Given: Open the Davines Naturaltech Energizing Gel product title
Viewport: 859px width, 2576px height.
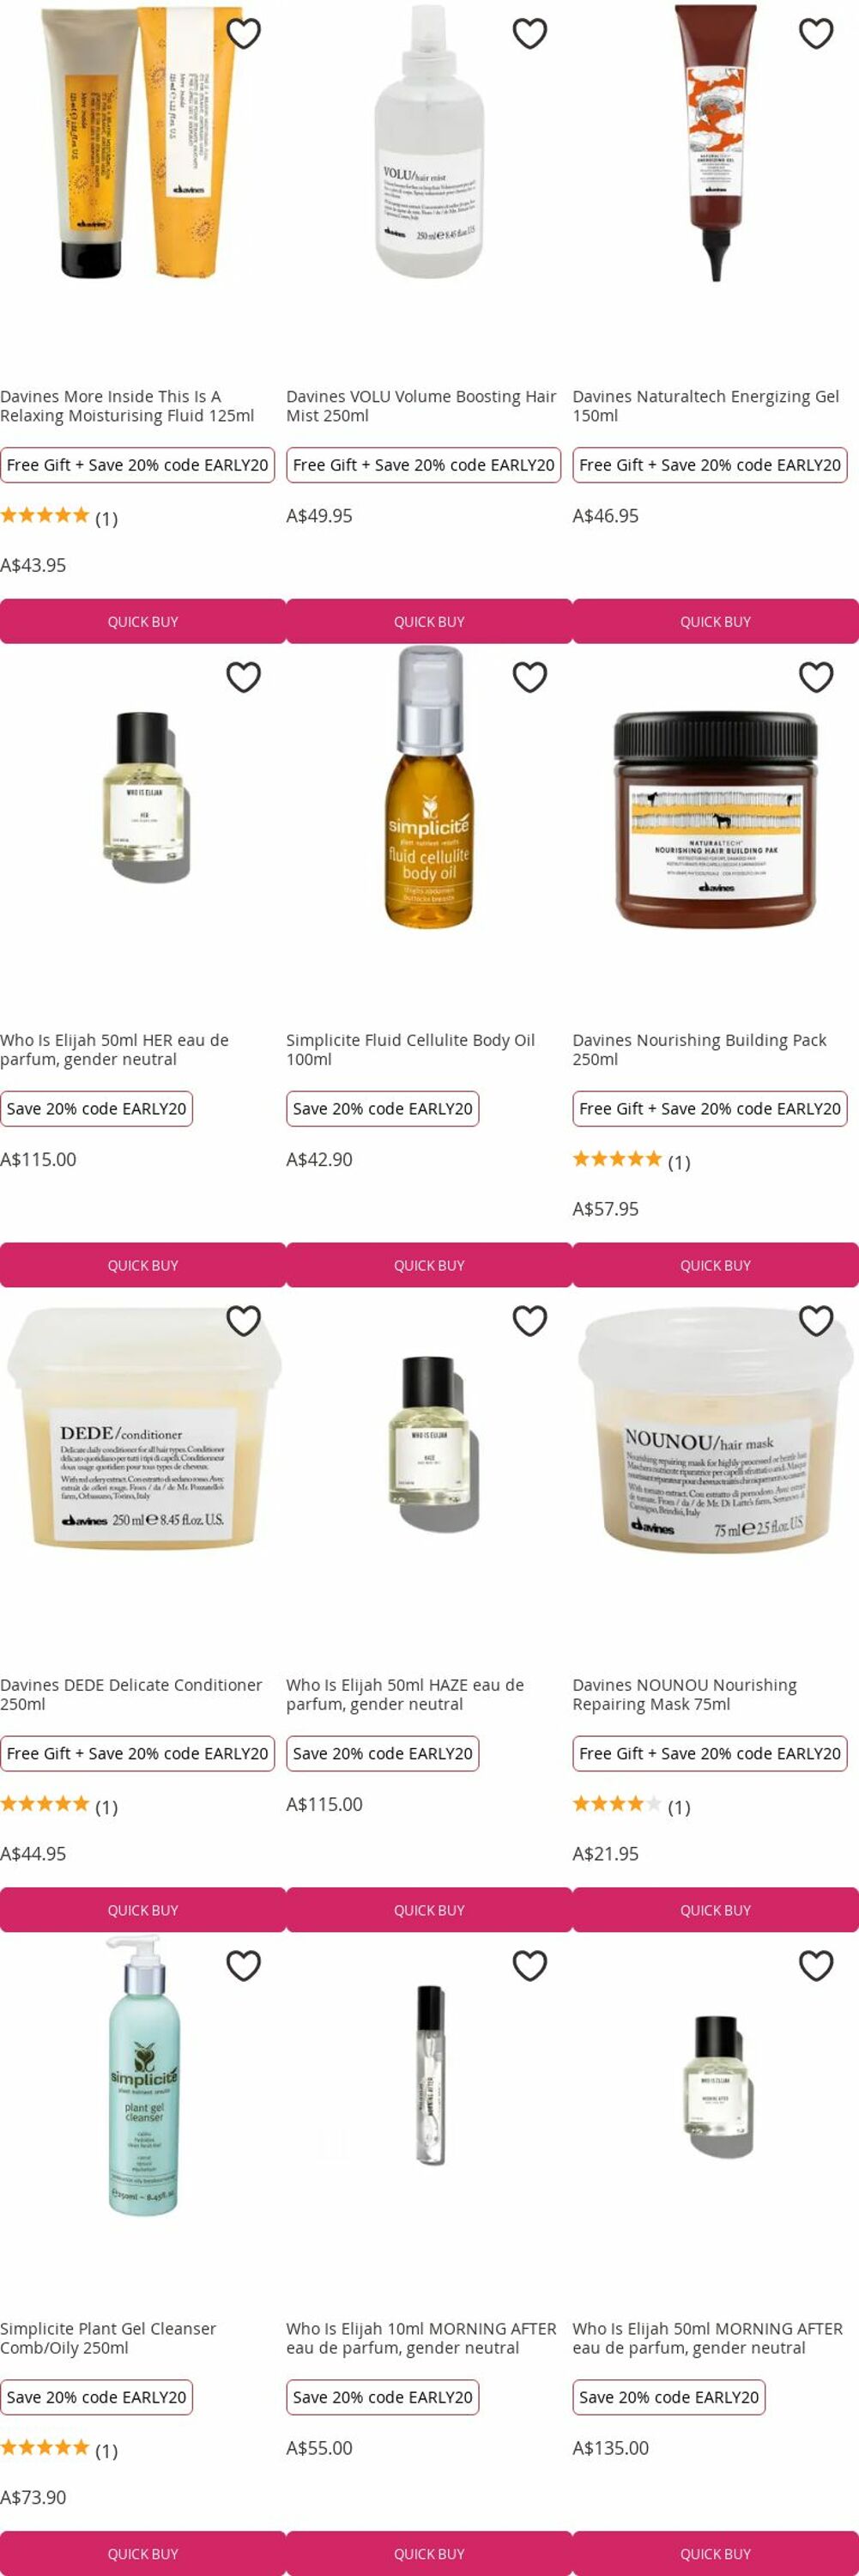Looking at the screenshot, I should click(x=706, y=406).
